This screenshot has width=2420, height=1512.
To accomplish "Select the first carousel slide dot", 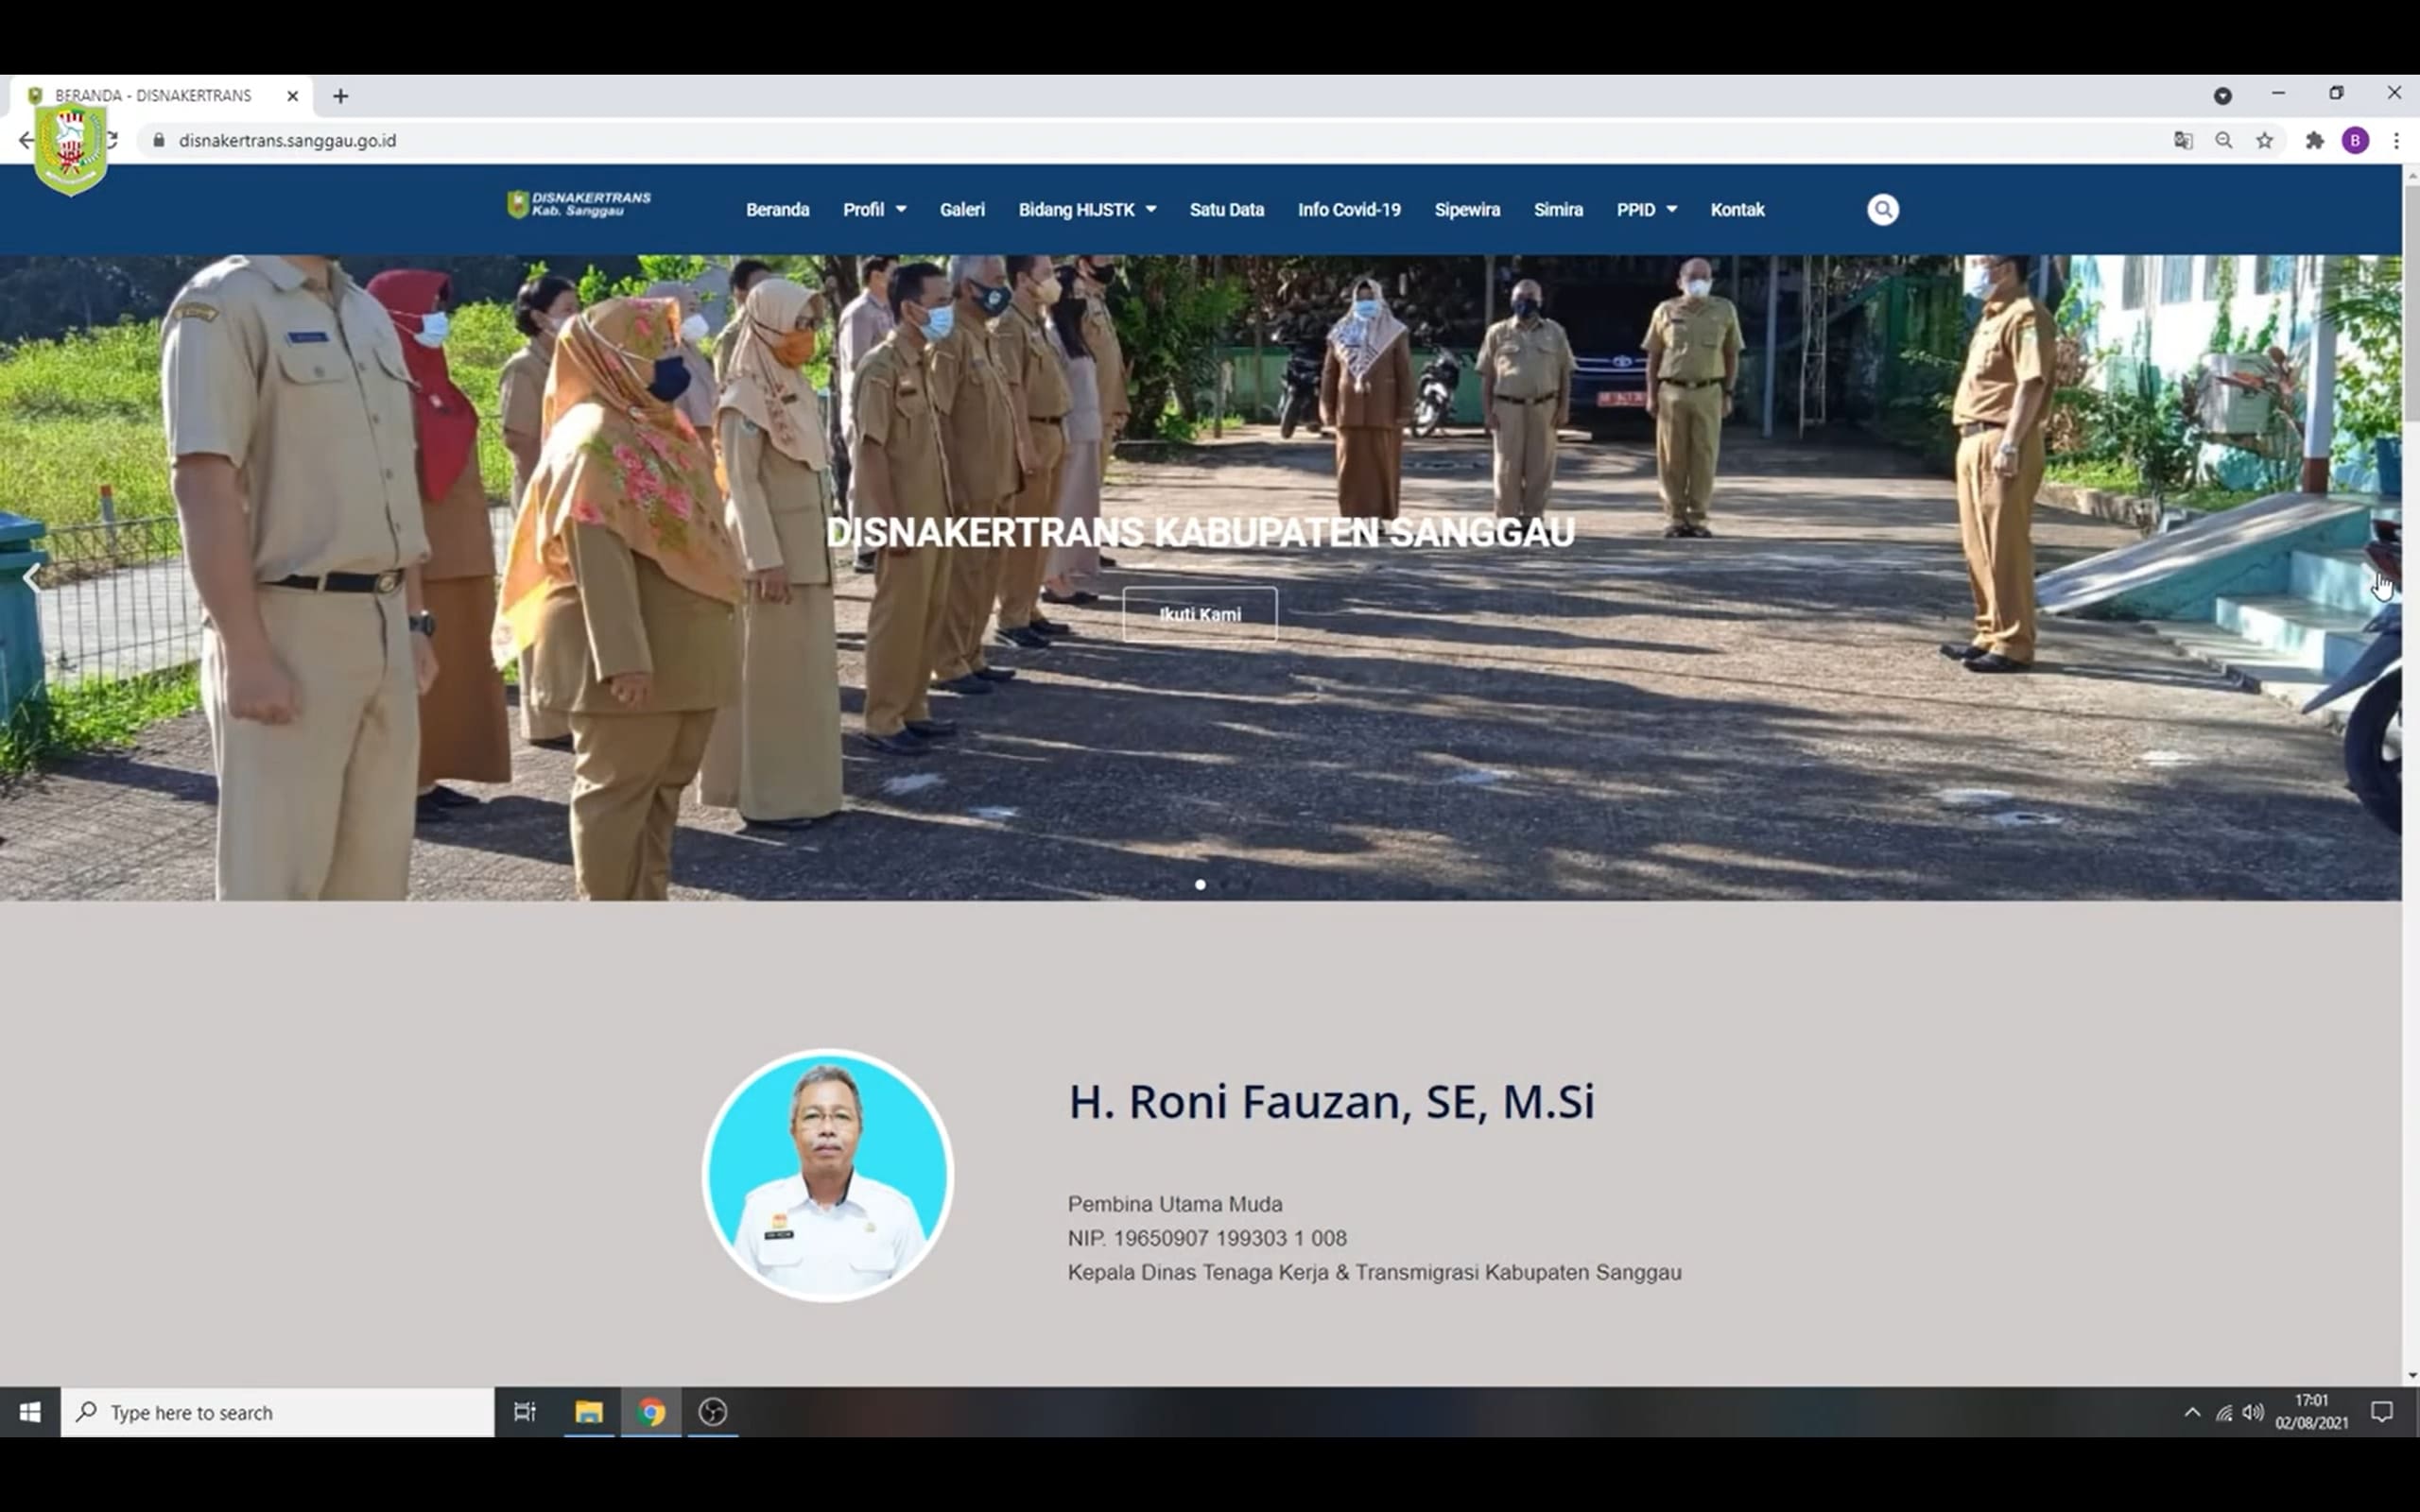I will pos(1200,884).
